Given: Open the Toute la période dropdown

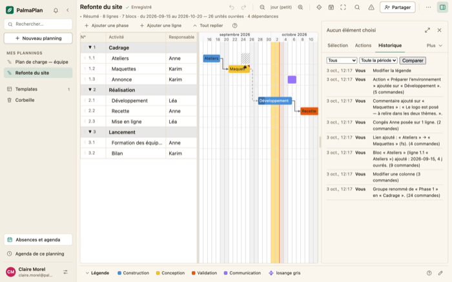Looking at the screenshot, I should pos(378,61).
